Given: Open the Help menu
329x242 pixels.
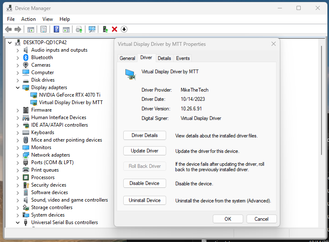Looking at the screenshot, I should (x=65, y=19).
